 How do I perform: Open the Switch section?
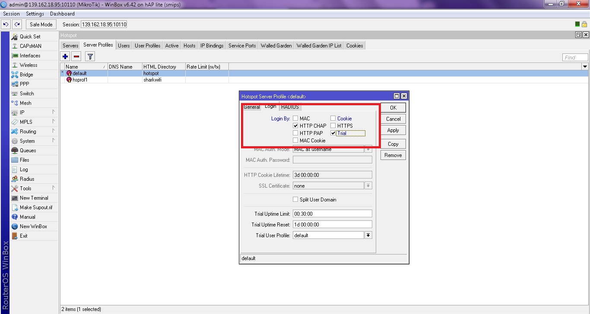pyautogui.click(x=26, y=94)
